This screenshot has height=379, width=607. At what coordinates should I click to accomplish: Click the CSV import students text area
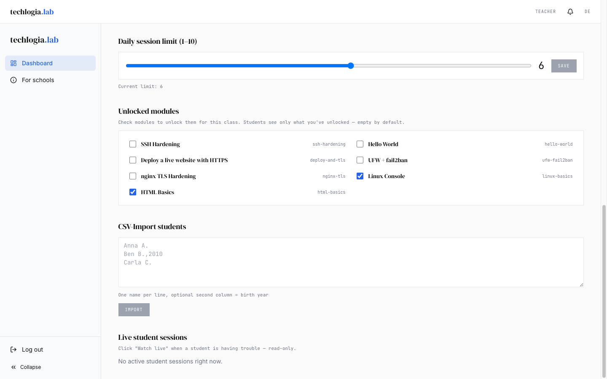pyautogui.click(x=351, y=262)
